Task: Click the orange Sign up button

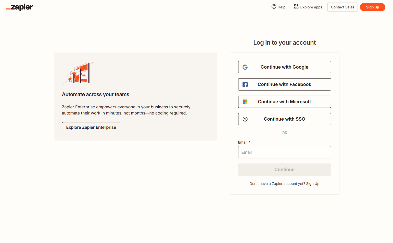Action: [x=373, y=7]
